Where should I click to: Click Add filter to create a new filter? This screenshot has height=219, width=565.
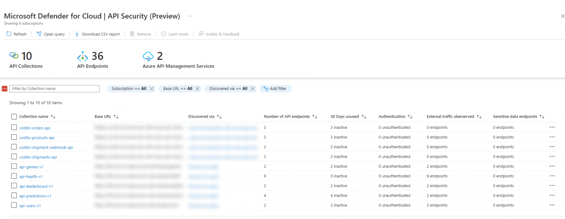(x=276, y=88)
